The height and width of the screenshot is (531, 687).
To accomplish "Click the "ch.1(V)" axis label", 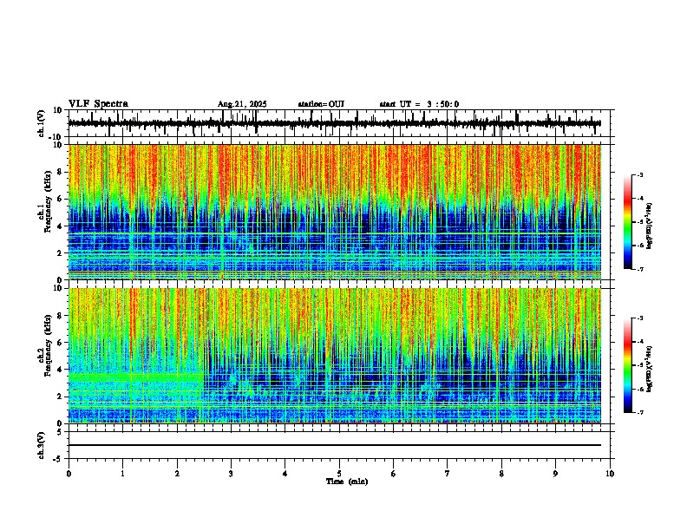I will (42, 123).
